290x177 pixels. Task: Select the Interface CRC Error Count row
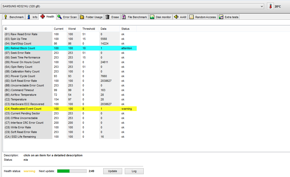point(71,123)
